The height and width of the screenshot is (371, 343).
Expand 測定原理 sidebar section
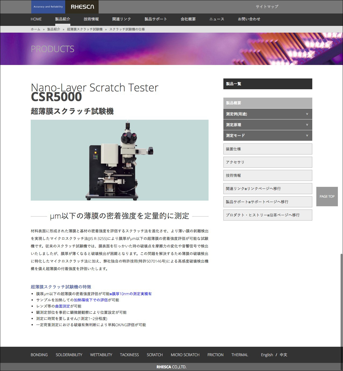click(x=268, y=125)
